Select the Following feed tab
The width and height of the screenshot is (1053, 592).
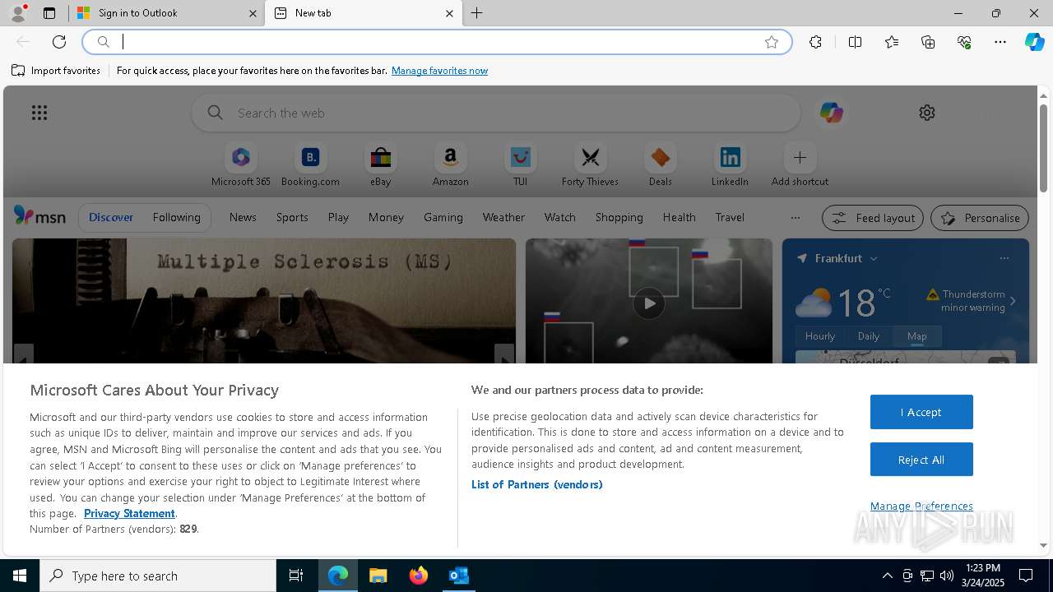click(x=176, y=217)
